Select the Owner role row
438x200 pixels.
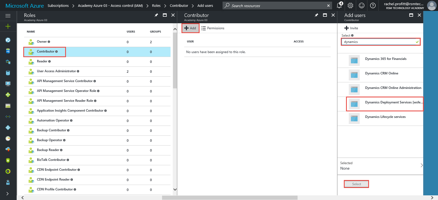click(97, 42)
